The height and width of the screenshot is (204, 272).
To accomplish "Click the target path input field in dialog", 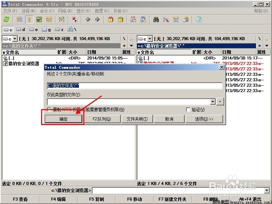I will tap(135, 86).
